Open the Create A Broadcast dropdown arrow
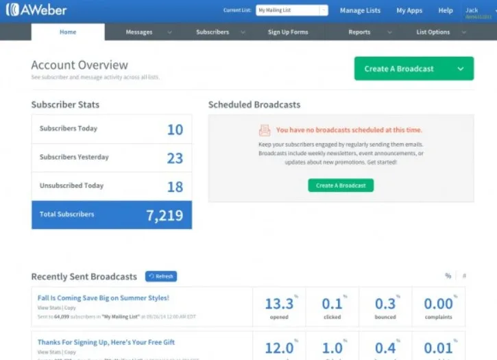Image resolution: width=497 pixels, height=360 pixels. coord(461,69)
